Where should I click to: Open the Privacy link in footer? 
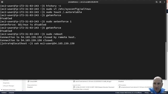coord(146,93)
